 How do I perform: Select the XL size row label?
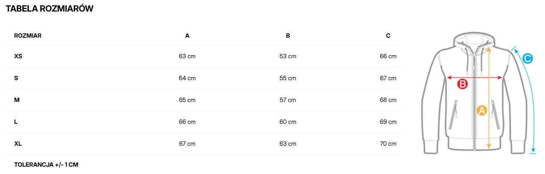click(18, 144)
